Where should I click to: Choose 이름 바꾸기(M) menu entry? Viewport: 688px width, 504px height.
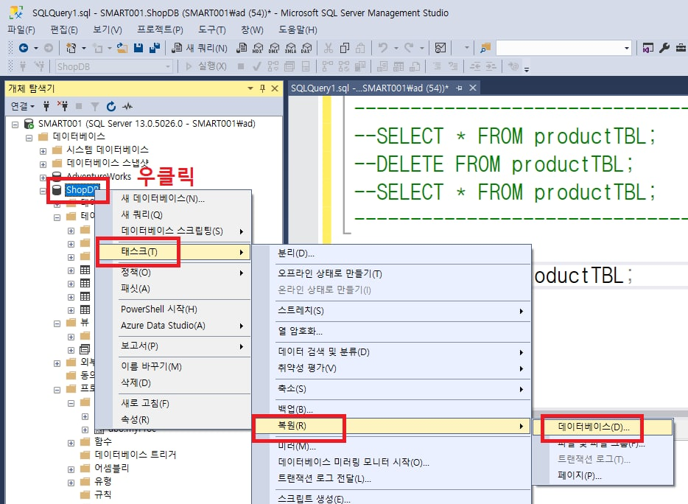[x=173, y=366]
